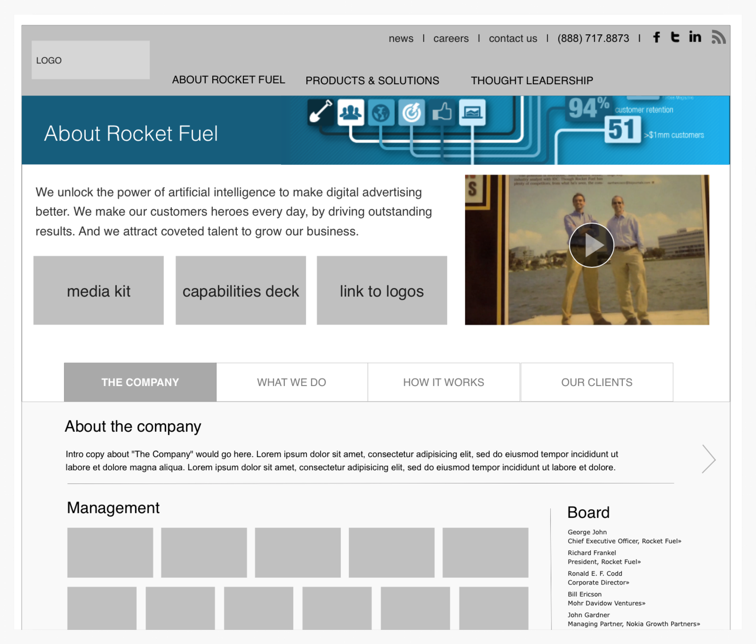Open the LinkedIn social icon
This screenshot has height=644, width=756.
point(695,37)
